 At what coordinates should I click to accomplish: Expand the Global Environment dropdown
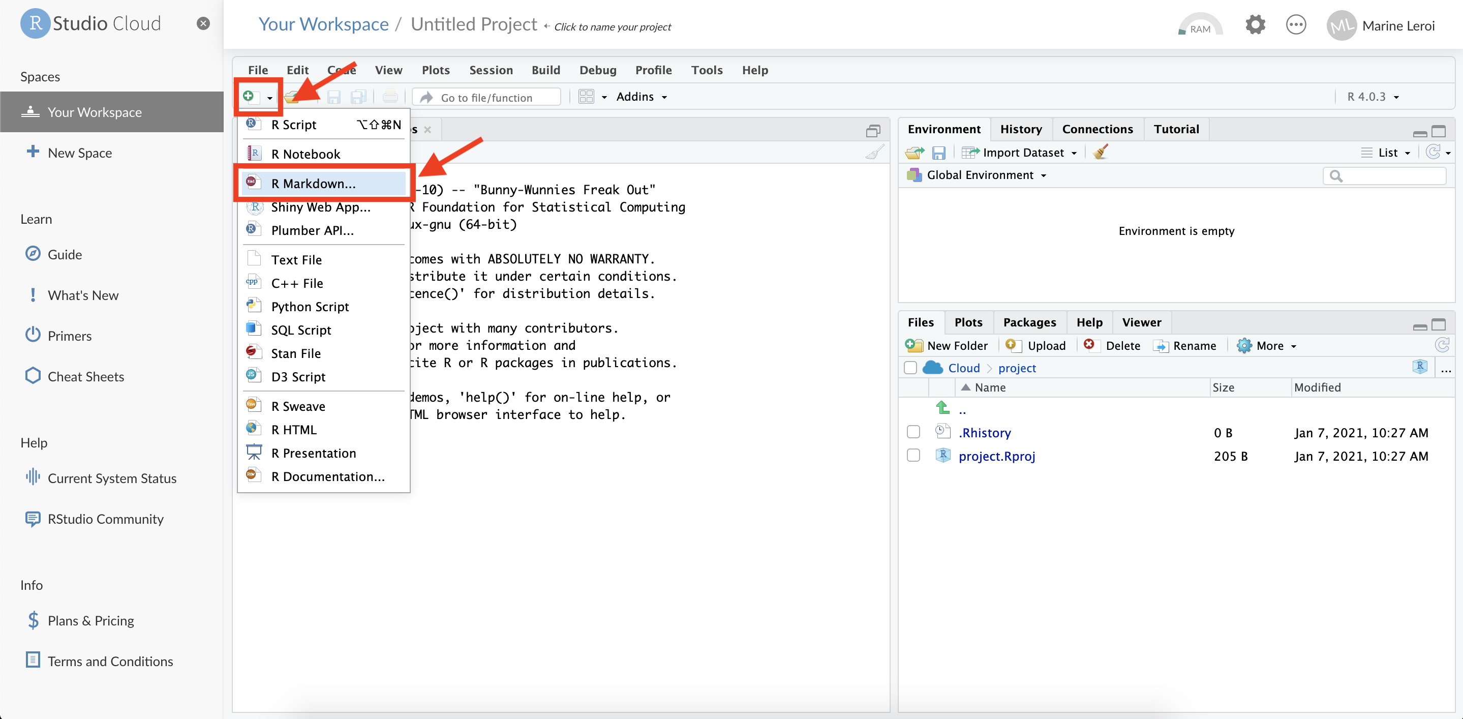(x=987, y=175)
